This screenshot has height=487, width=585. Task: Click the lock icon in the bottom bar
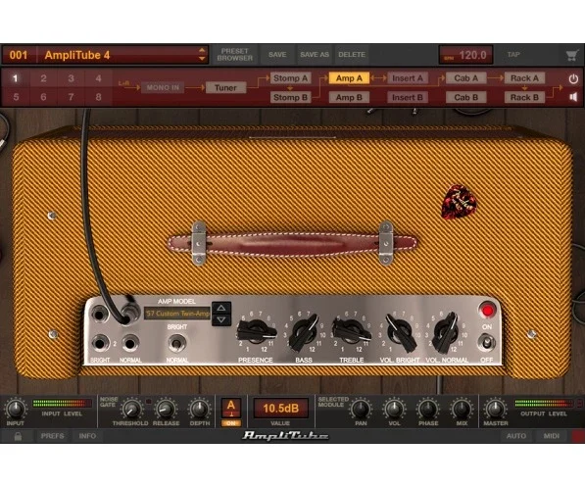tap(18, 436)
